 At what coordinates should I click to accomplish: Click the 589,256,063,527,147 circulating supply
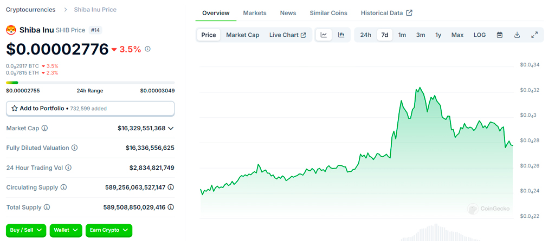[135, 188]
